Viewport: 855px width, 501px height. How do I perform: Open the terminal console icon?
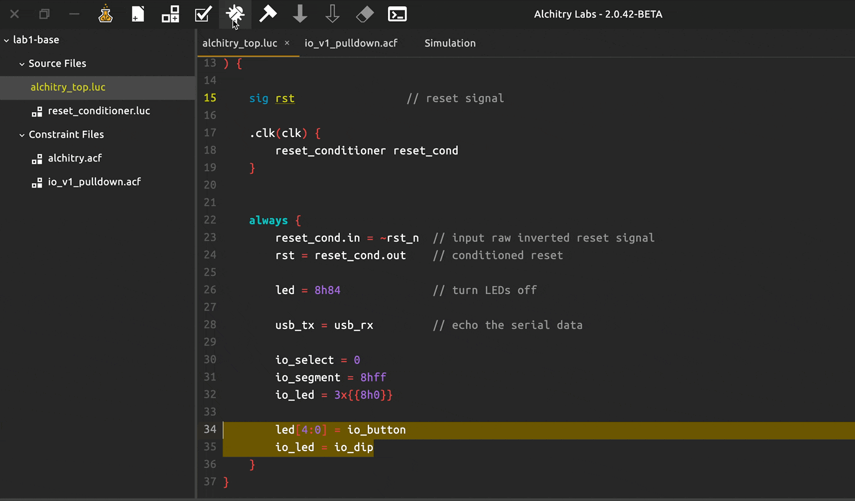[397, 14]
